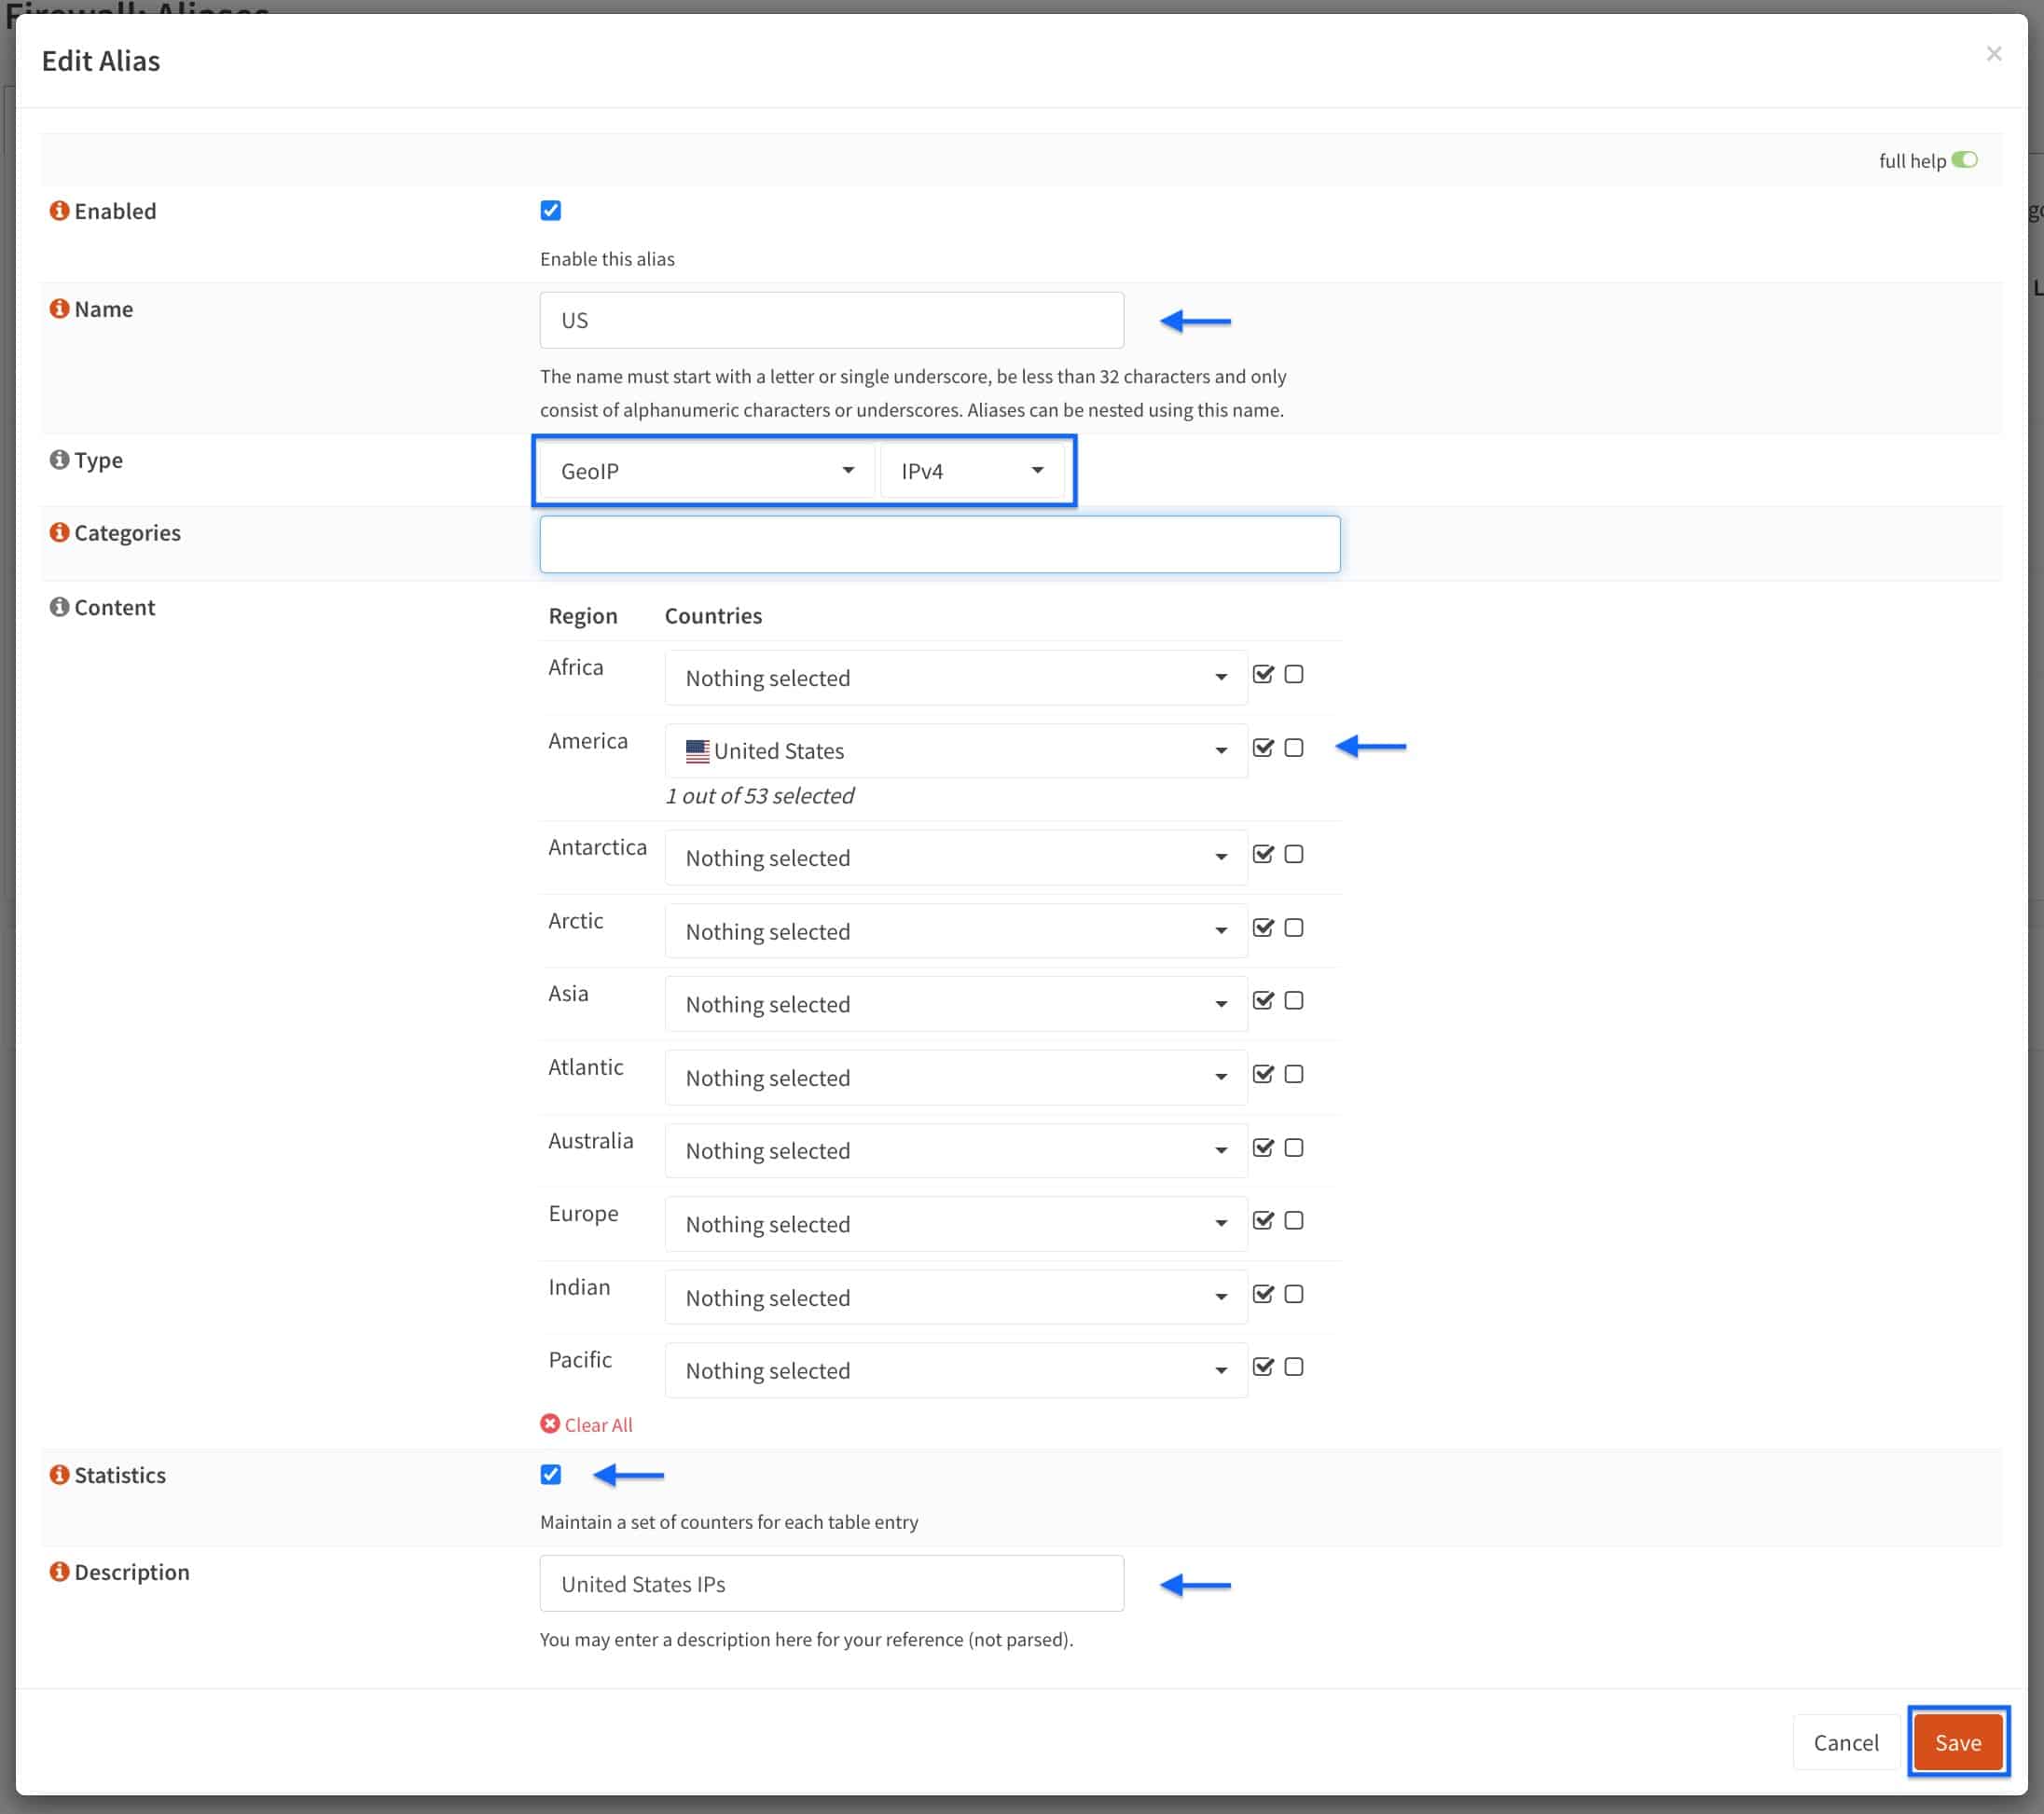Cancel editing the alias
The image size is (2044, 1814).
tap(1846, 1743)
